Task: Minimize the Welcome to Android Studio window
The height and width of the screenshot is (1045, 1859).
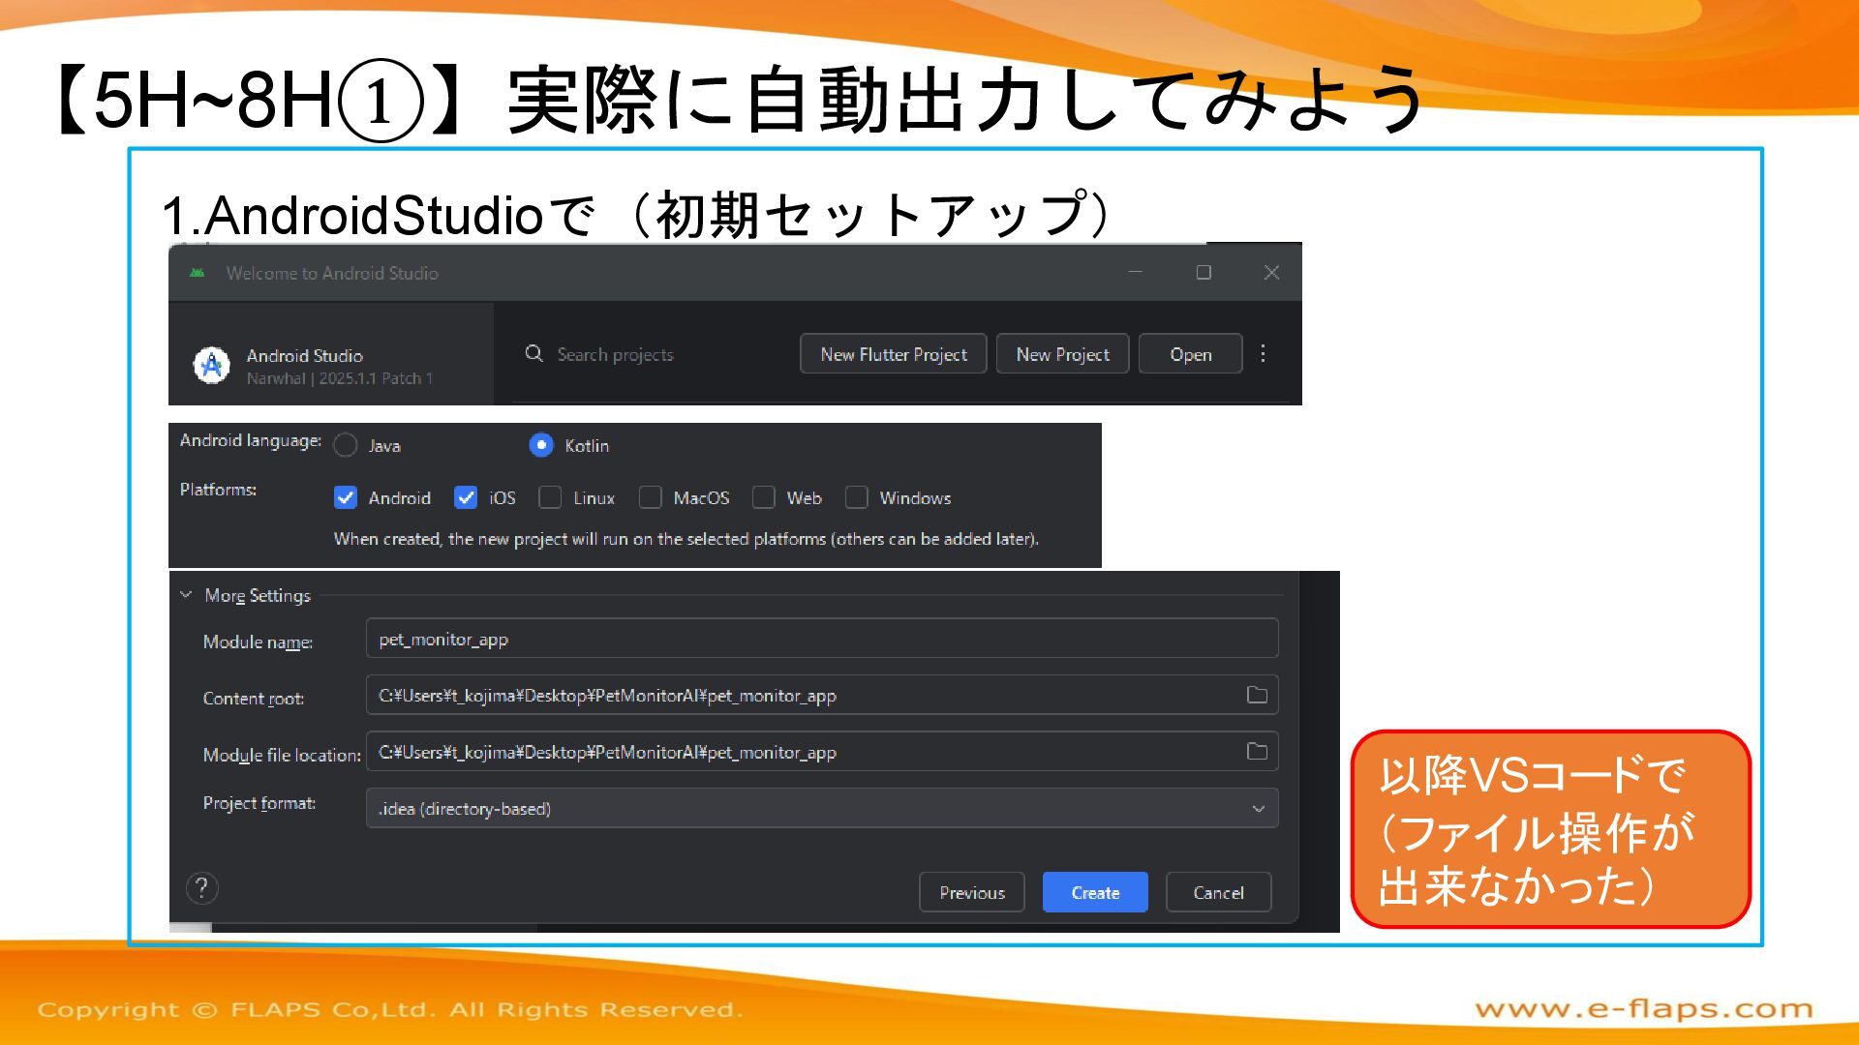Action: point(1135,273)
